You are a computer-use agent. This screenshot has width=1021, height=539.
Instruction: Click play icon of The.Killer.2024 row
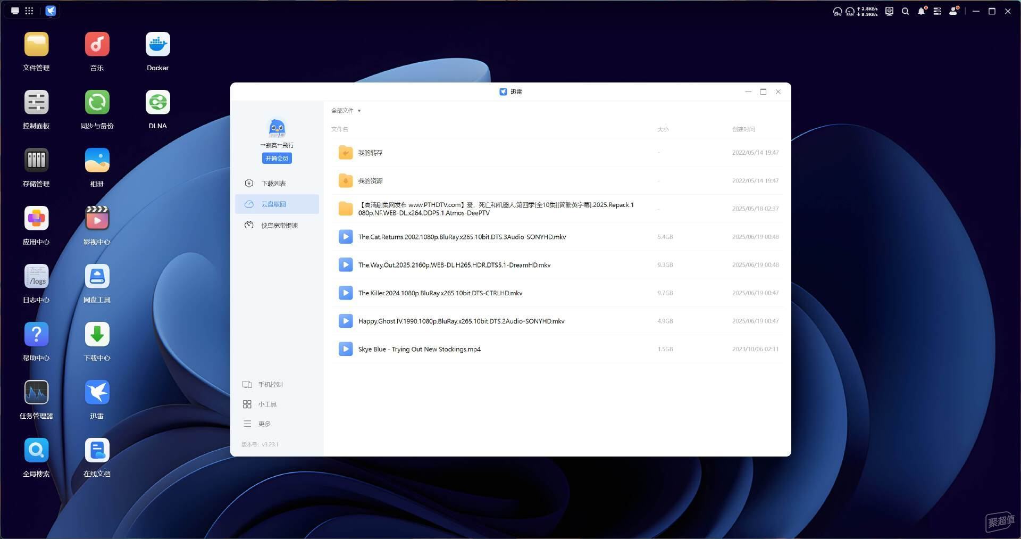click(x=346, y=293)
